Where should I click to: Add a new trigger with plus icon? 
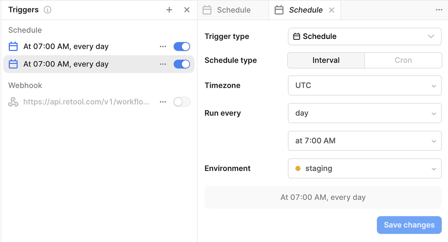(x=169, y=10)
